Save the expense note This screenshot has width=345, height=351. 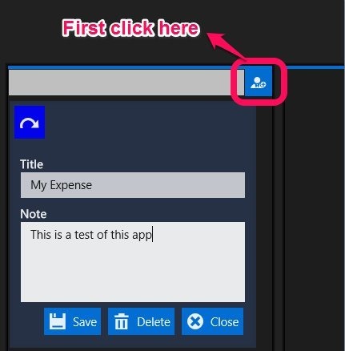coord(72,321)
